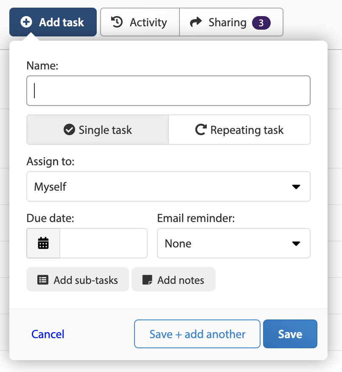Focus the task Name text field
The width and height of the screenshot is (342, 372).
[168, 91]
